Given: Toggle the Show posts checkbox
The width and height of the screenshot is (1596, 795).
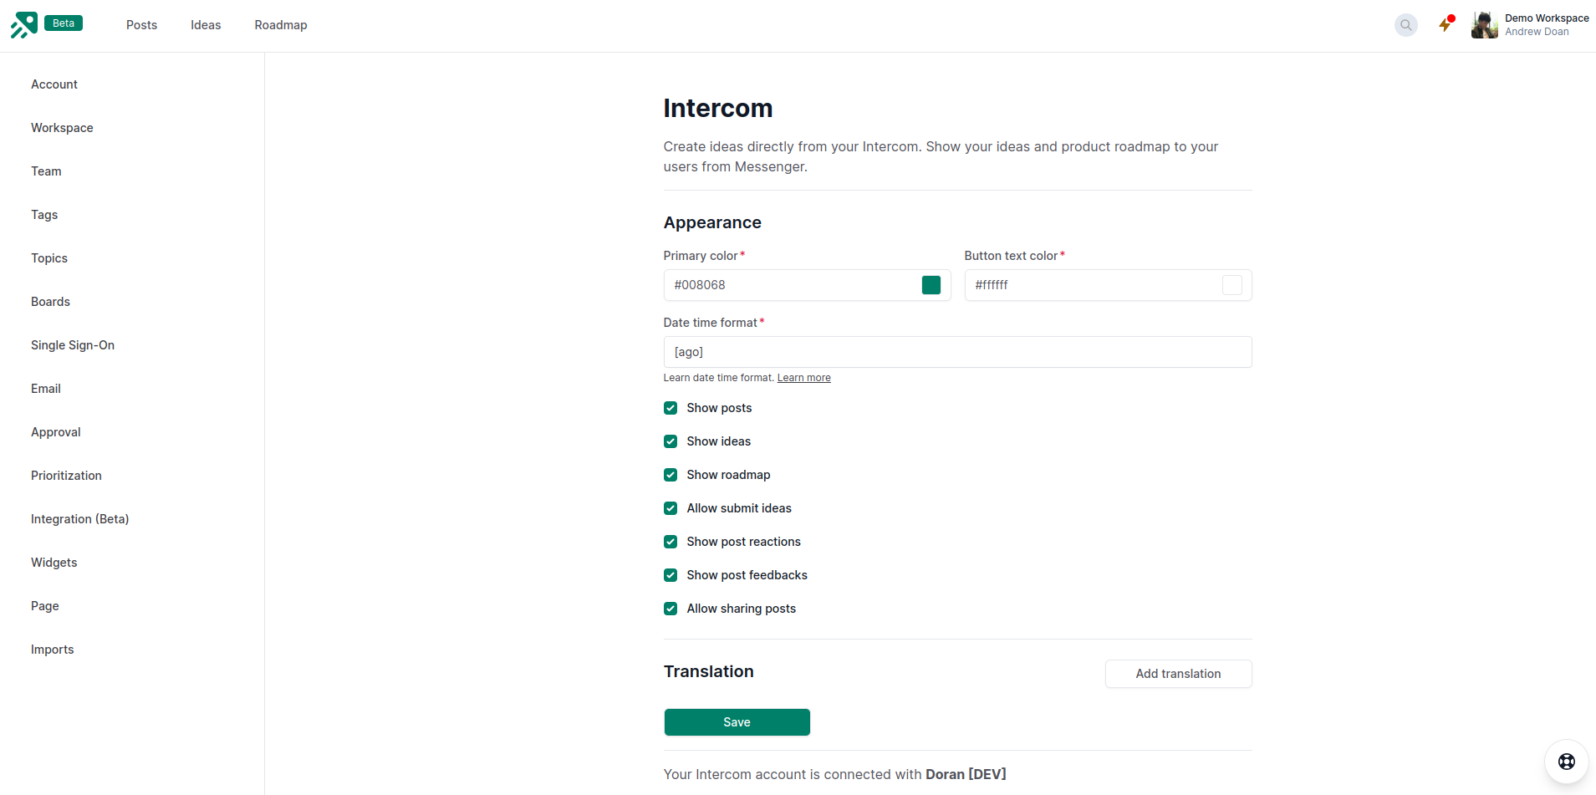Looking at the screenshot, I should coord(671,408).
